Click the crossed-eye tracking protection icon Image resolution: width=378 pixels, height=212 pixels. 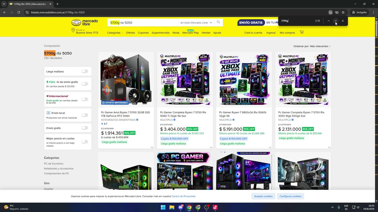pos(337,12)
